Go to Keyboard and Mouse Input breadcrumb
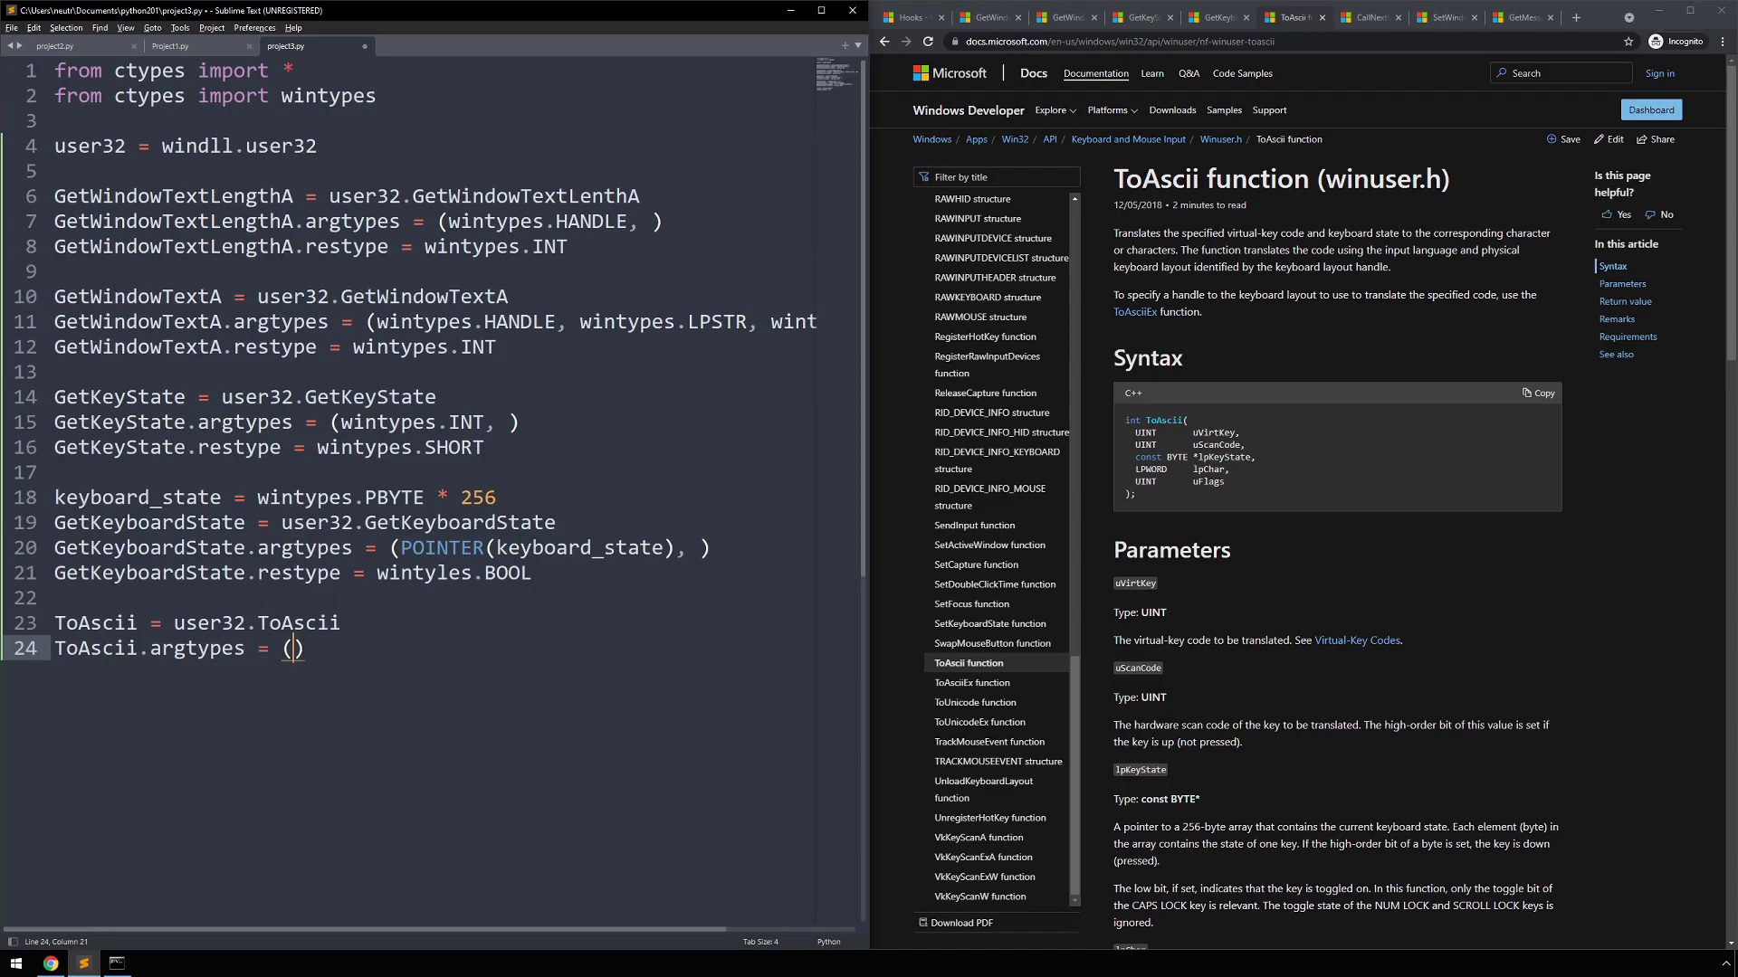 [1128, 139]
